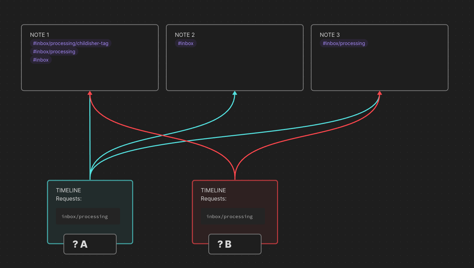Select the NOTE 3 card header

[x=329, y=35]
